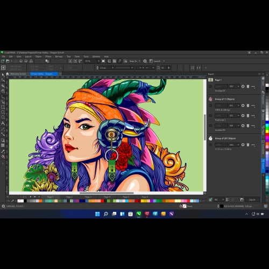
Task: Open settings gear for JPG export row
Action: click(x=243, y=105)
